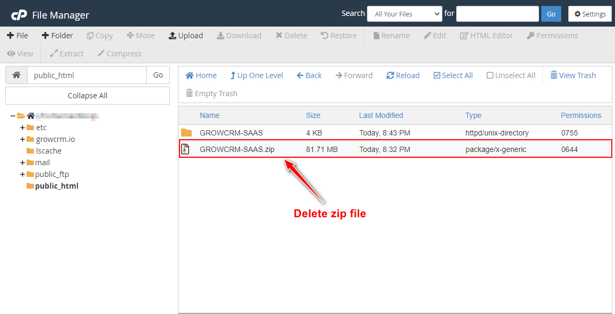Click Today, 8:32 PM modified cell
Screen dimensions: 615x314
click(385, 149)
